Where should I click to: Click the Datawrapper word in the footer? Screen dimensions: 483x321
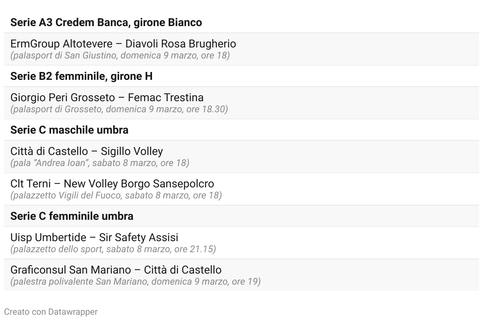click(73, 312)
